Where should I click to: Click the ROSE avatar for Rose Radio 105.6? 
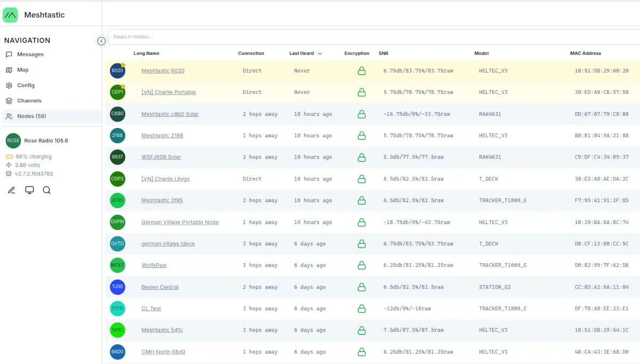[13, 141]
